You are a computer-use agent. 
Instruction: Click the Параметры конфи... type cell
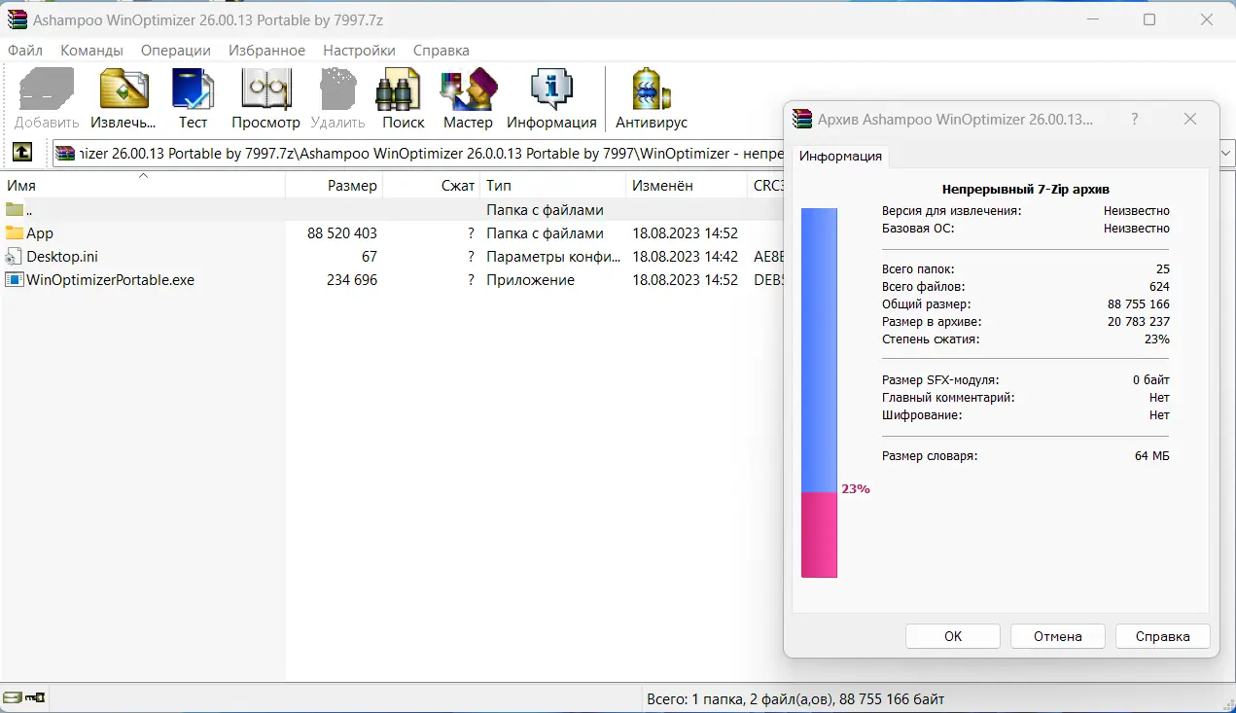[x=552, y=257]
